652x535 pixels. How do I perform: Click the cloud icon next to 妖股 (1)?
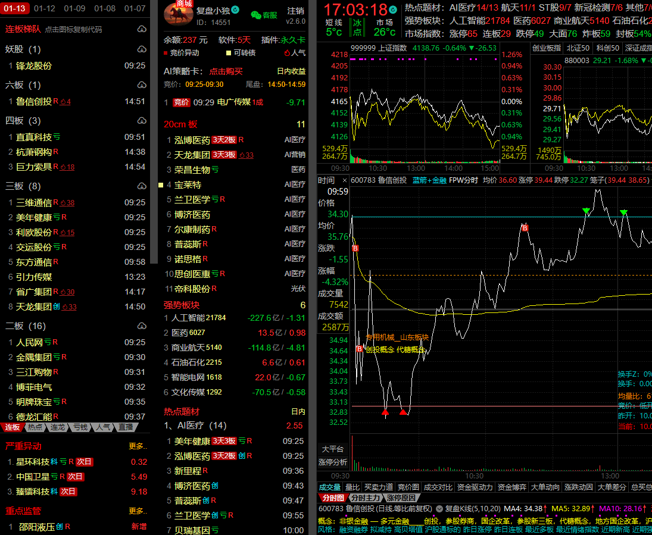click(x=141, y=49)
